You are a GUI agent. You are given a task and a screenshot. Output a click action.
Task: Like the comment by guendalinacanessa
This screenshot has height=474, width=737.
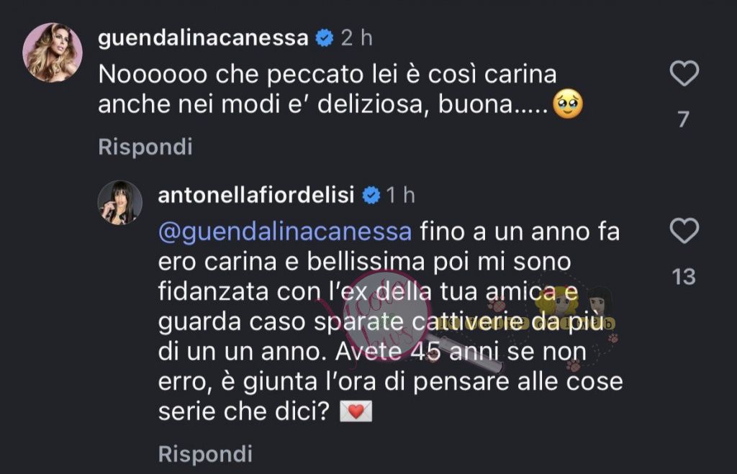(684, 73)
